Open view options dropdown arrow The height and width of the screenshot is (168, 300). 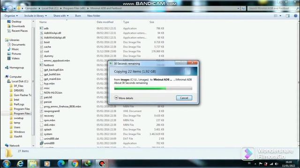coord(280,16)
